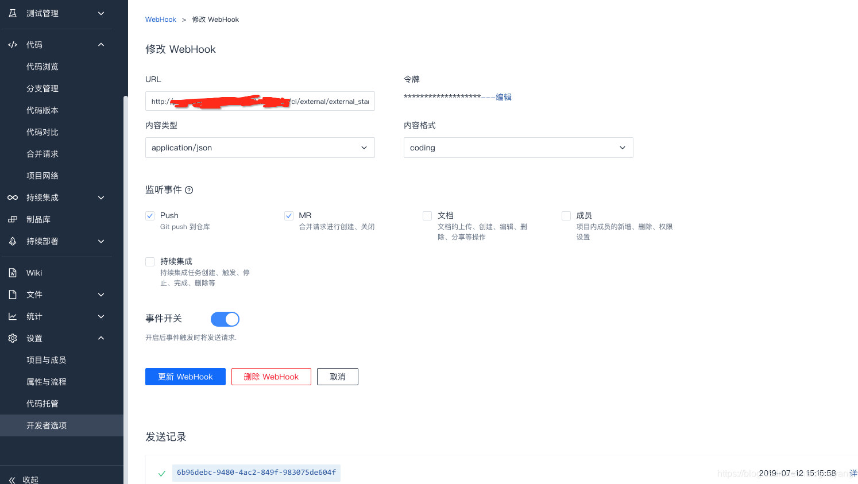Screen dimensions: 858x484
Task: Click the 编辑 token link
Action: point(504,97)
